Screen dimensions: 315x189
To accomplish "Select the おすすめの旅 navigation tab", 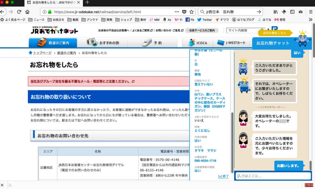I will (x=102, y=43).
